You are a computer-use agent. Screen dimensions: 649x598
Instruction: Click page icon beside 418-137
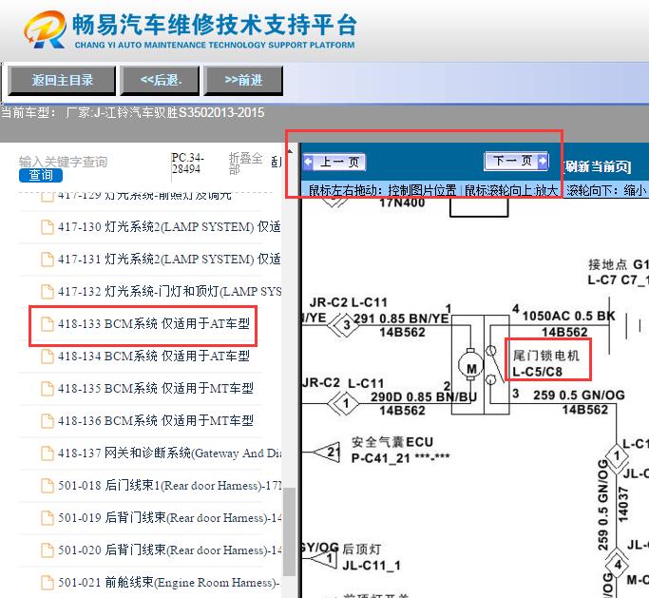point(48,453)
